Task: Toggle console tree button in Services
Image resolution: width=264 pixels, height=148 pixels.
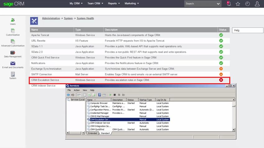Action: point(79,95)
